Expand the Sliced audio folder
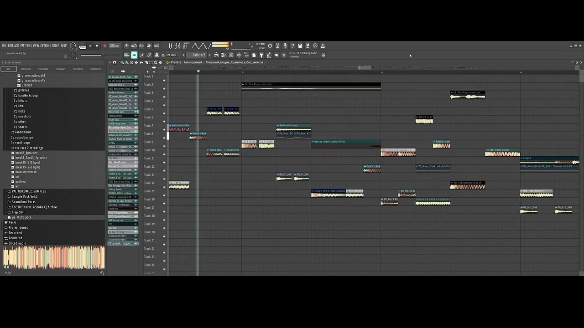 pyautogui.click(x=17, y=243)
